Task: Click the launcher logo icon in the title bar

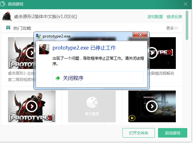Action: tap(3, 4)
